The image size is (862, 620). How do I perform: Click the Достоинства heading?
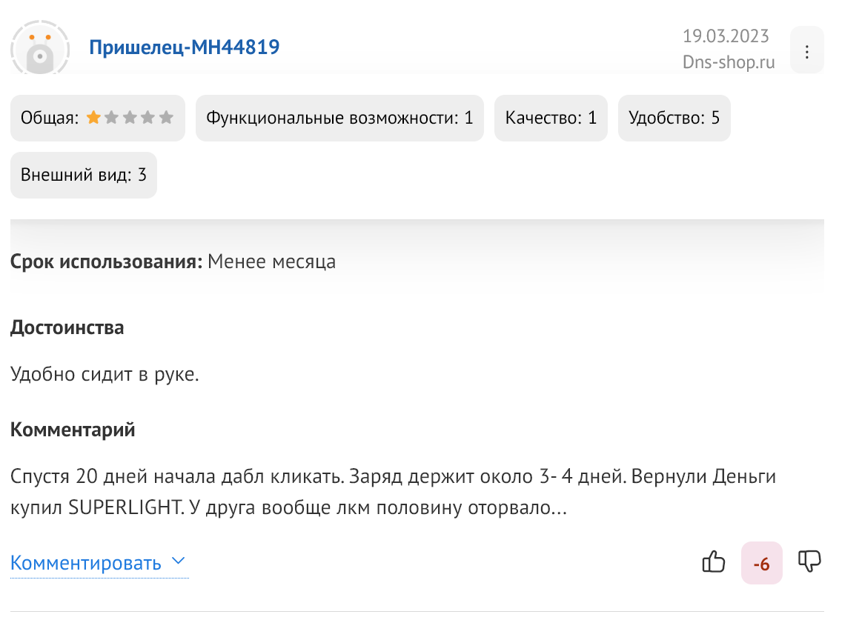tap(67, 327)
